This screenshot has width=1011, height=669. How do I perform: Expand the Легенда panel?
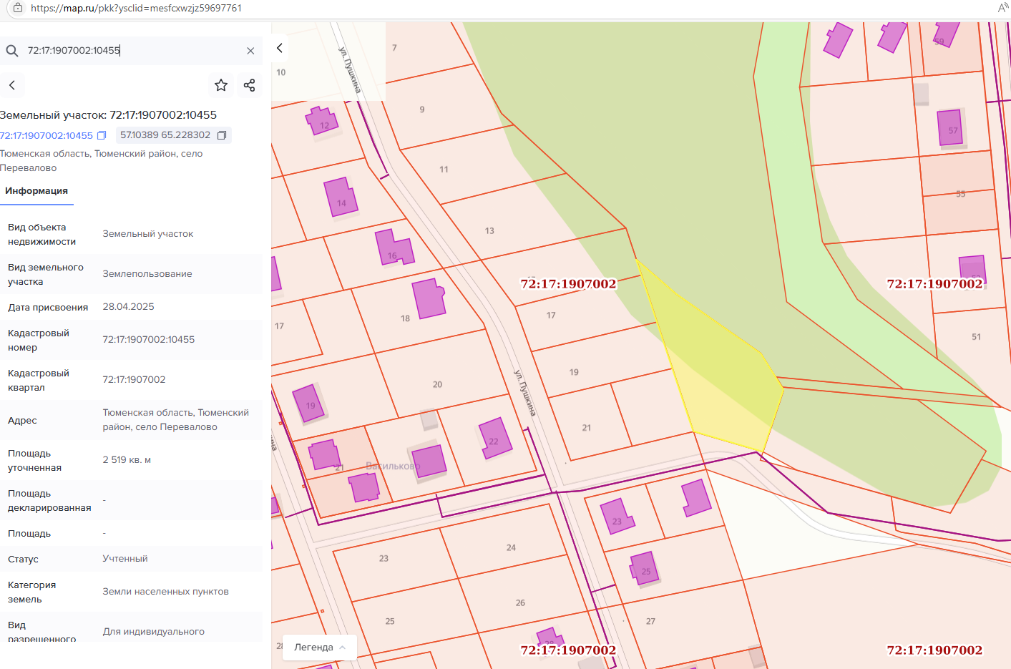coord(320,647)
